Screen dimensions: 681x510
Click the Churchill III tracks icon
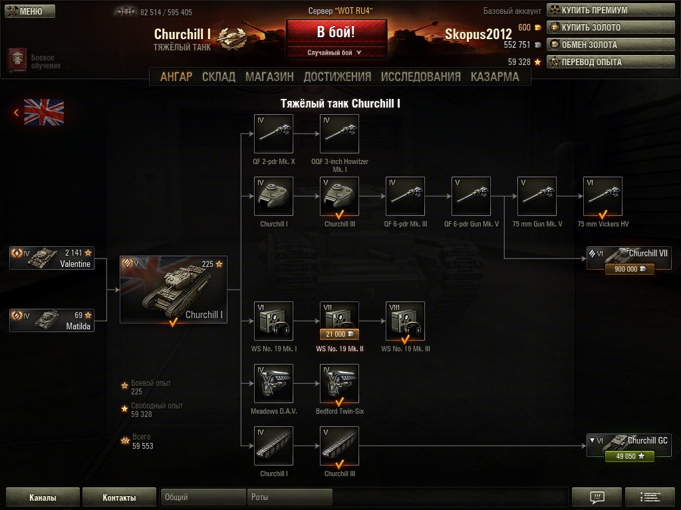coord(339,446)
